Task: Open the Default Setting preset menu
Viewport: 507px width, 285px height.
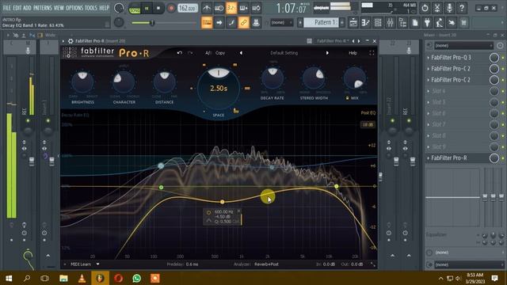Action: click(284, 53)
